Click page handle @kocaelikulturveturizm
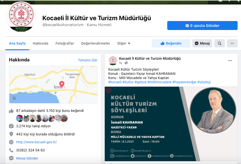The image size is (241, 164). pos(63,25)
